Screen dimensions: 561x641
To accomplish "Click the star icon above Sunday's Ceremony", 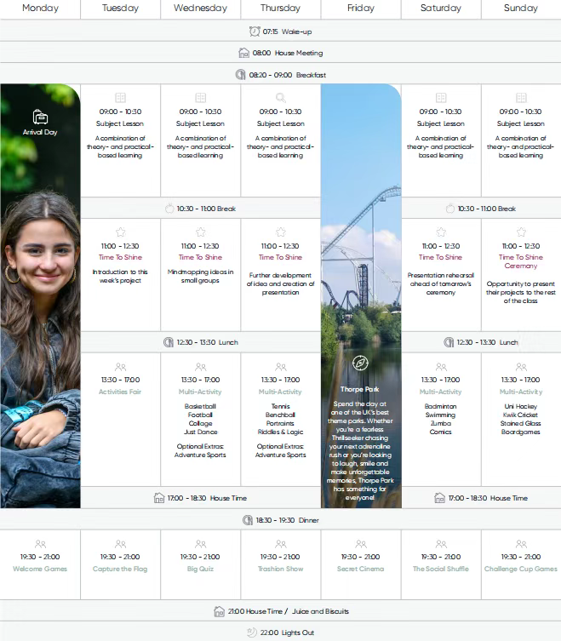I will tap(521, 232).
